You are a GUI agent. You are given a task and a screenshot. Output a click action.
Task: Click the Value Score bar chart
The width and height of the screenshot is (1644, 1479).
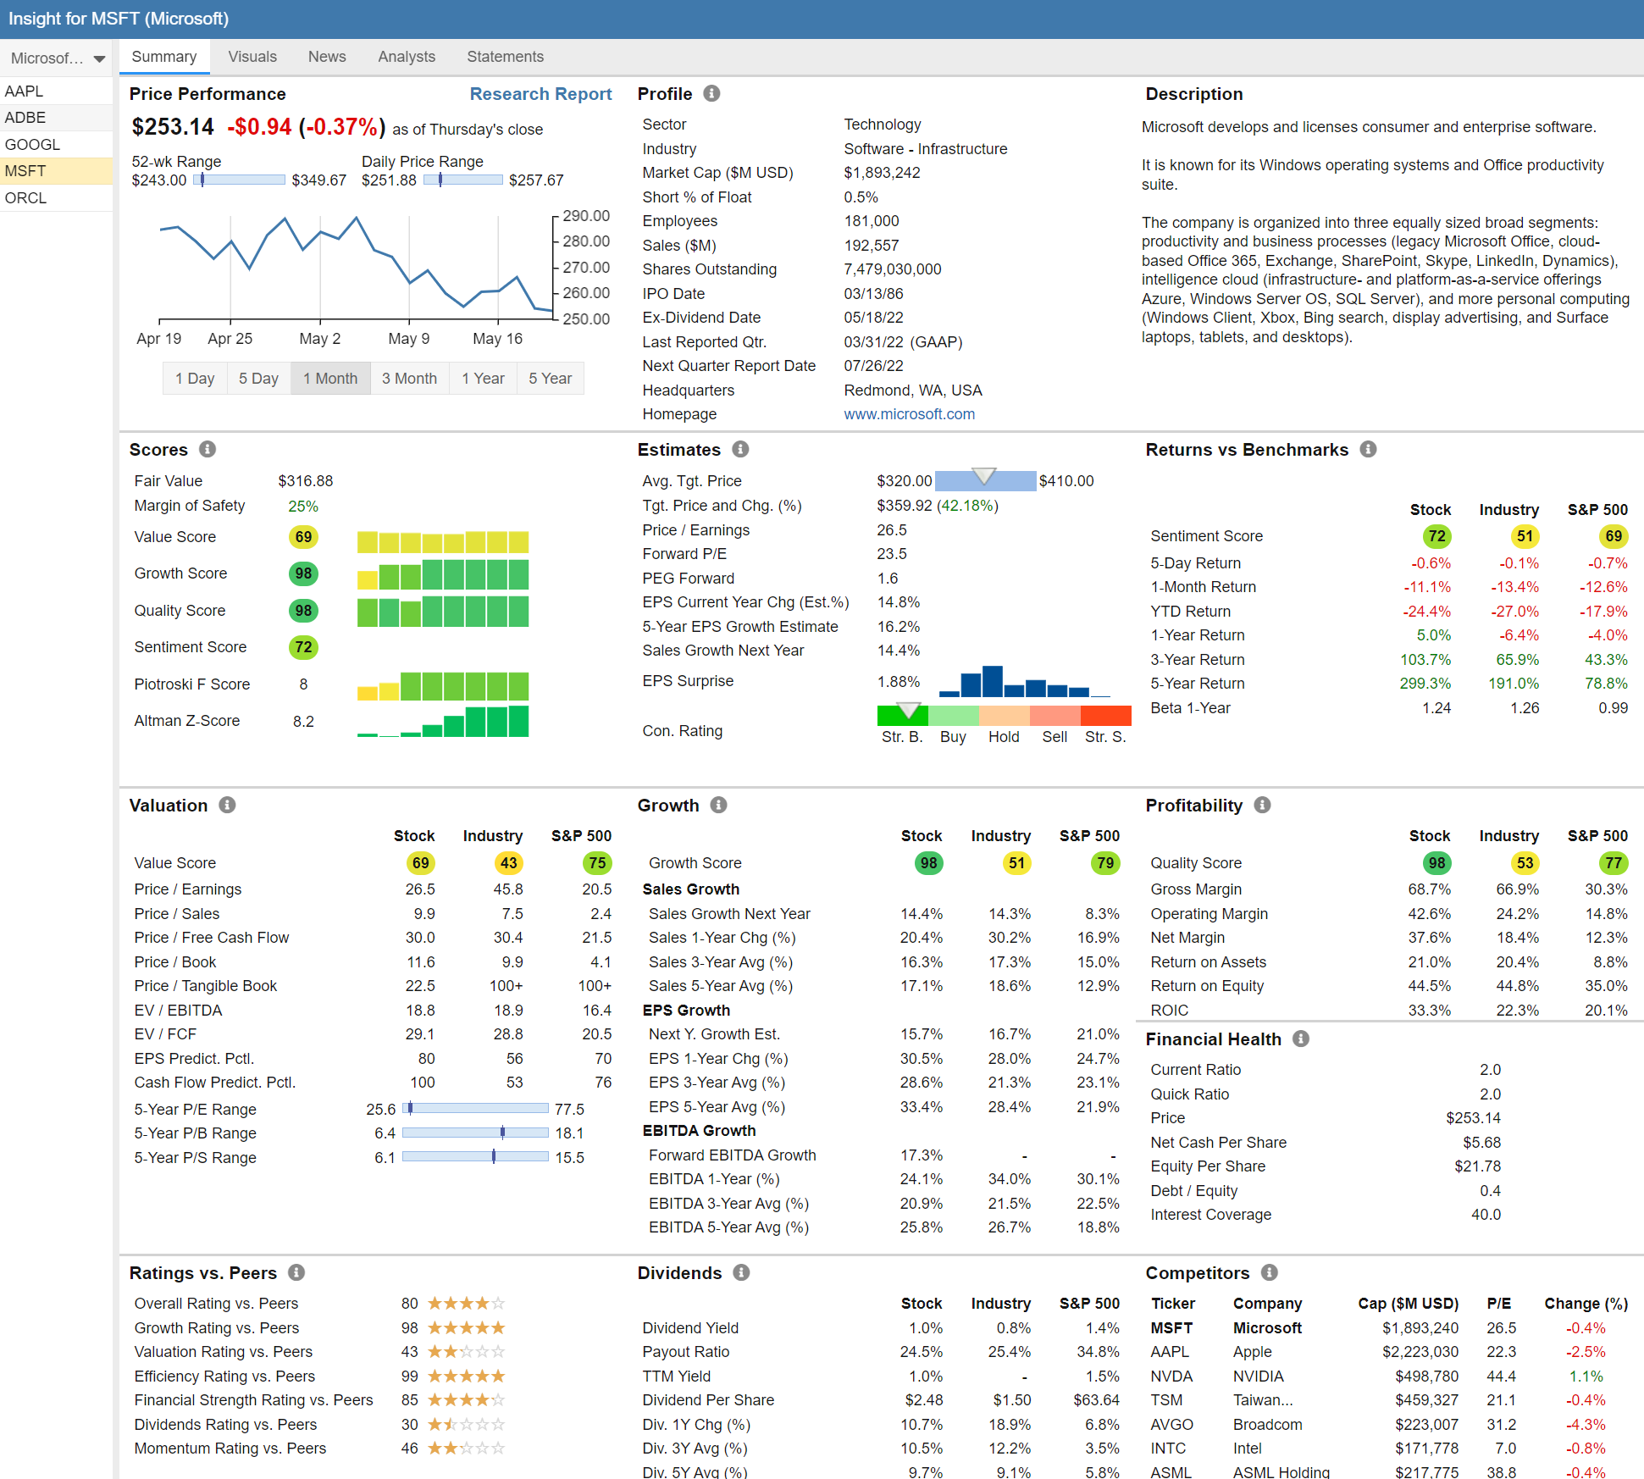[x=443, y=542]
